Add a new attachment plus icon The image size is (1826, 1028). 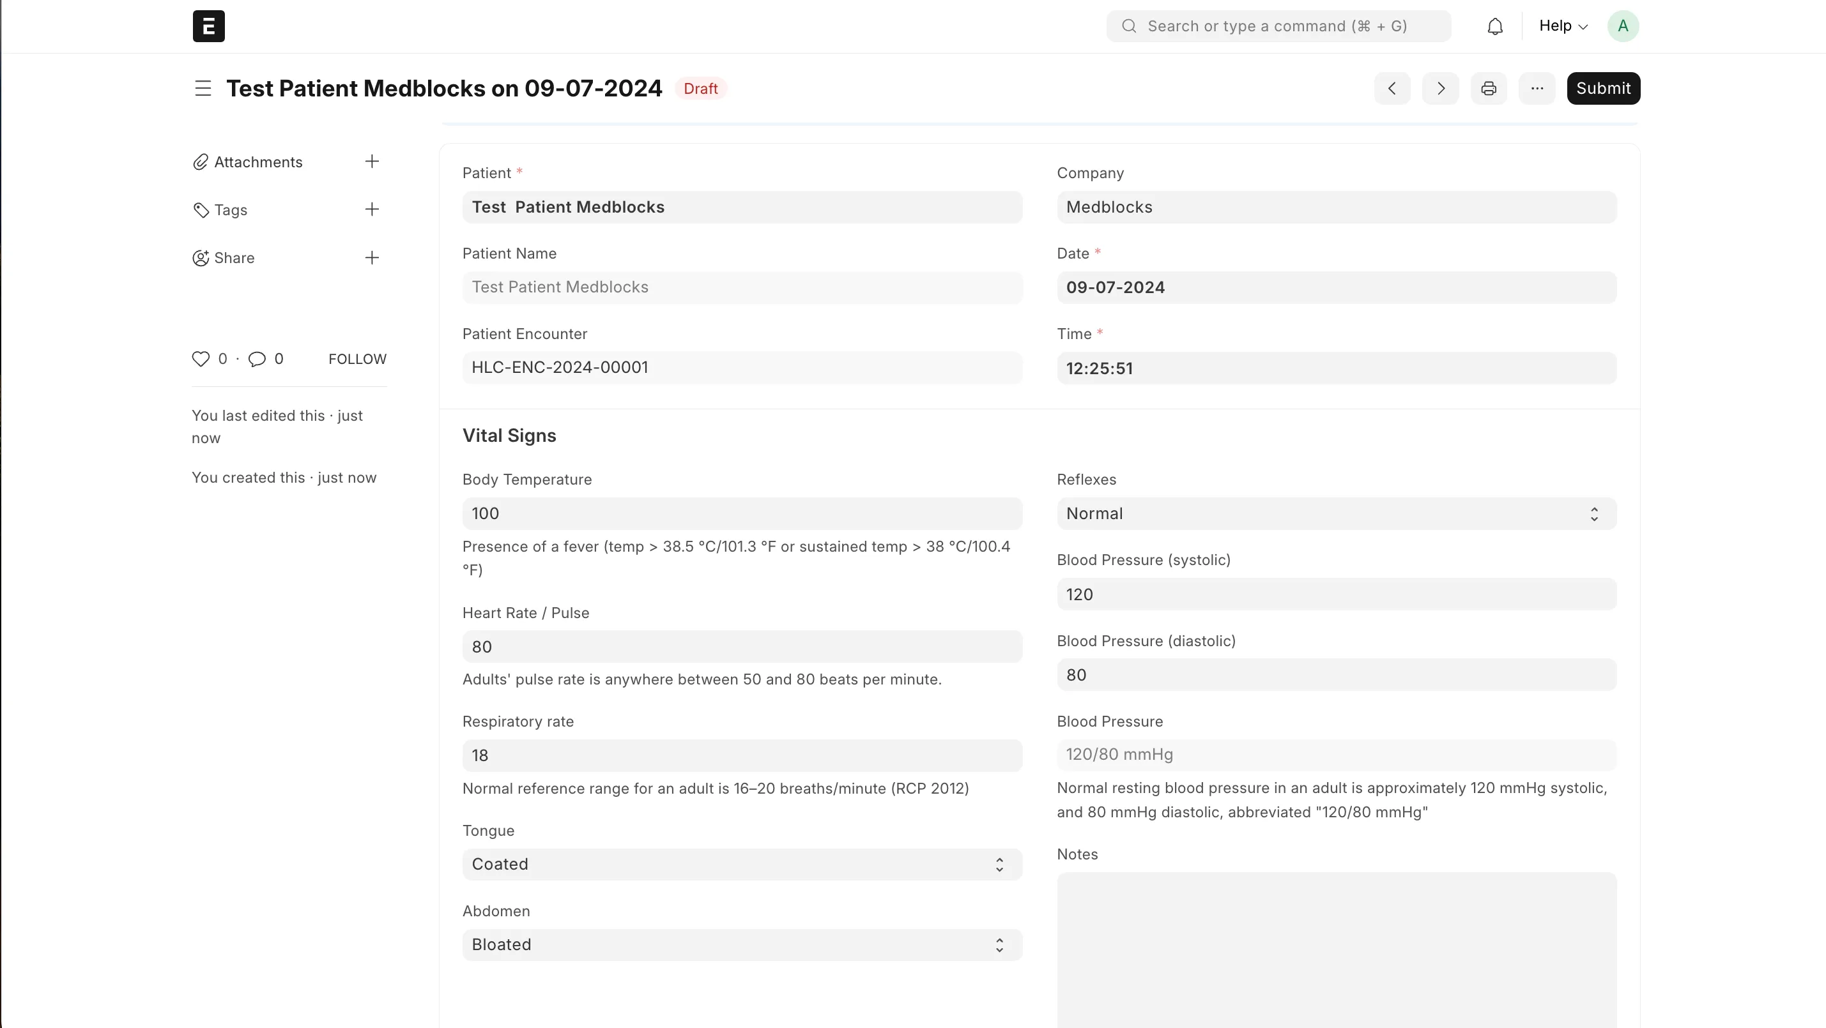[x=371, y=162]
